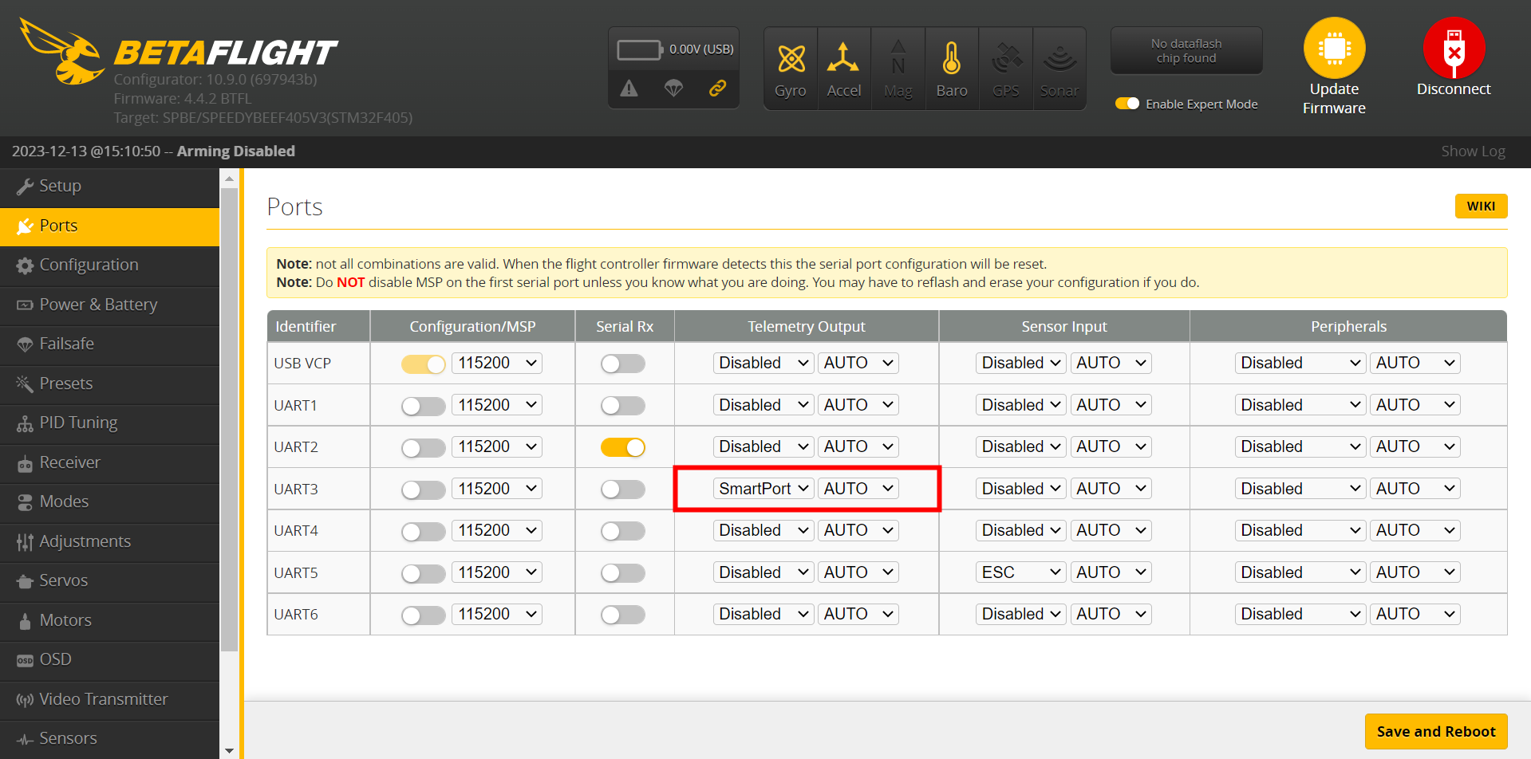Screen dimensions: 1531x759
Task: Click the Update Firmware chip icon
Action: (x=1334, y=48)
